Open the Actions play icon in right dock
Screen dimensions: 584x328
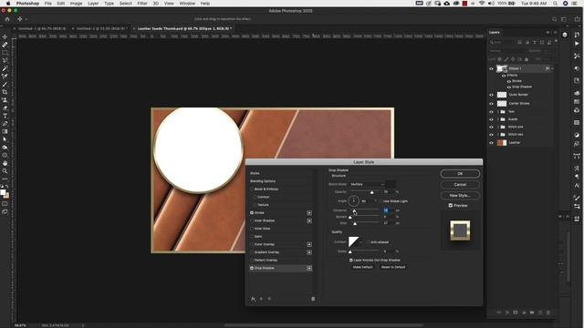(x=577, y=44)
